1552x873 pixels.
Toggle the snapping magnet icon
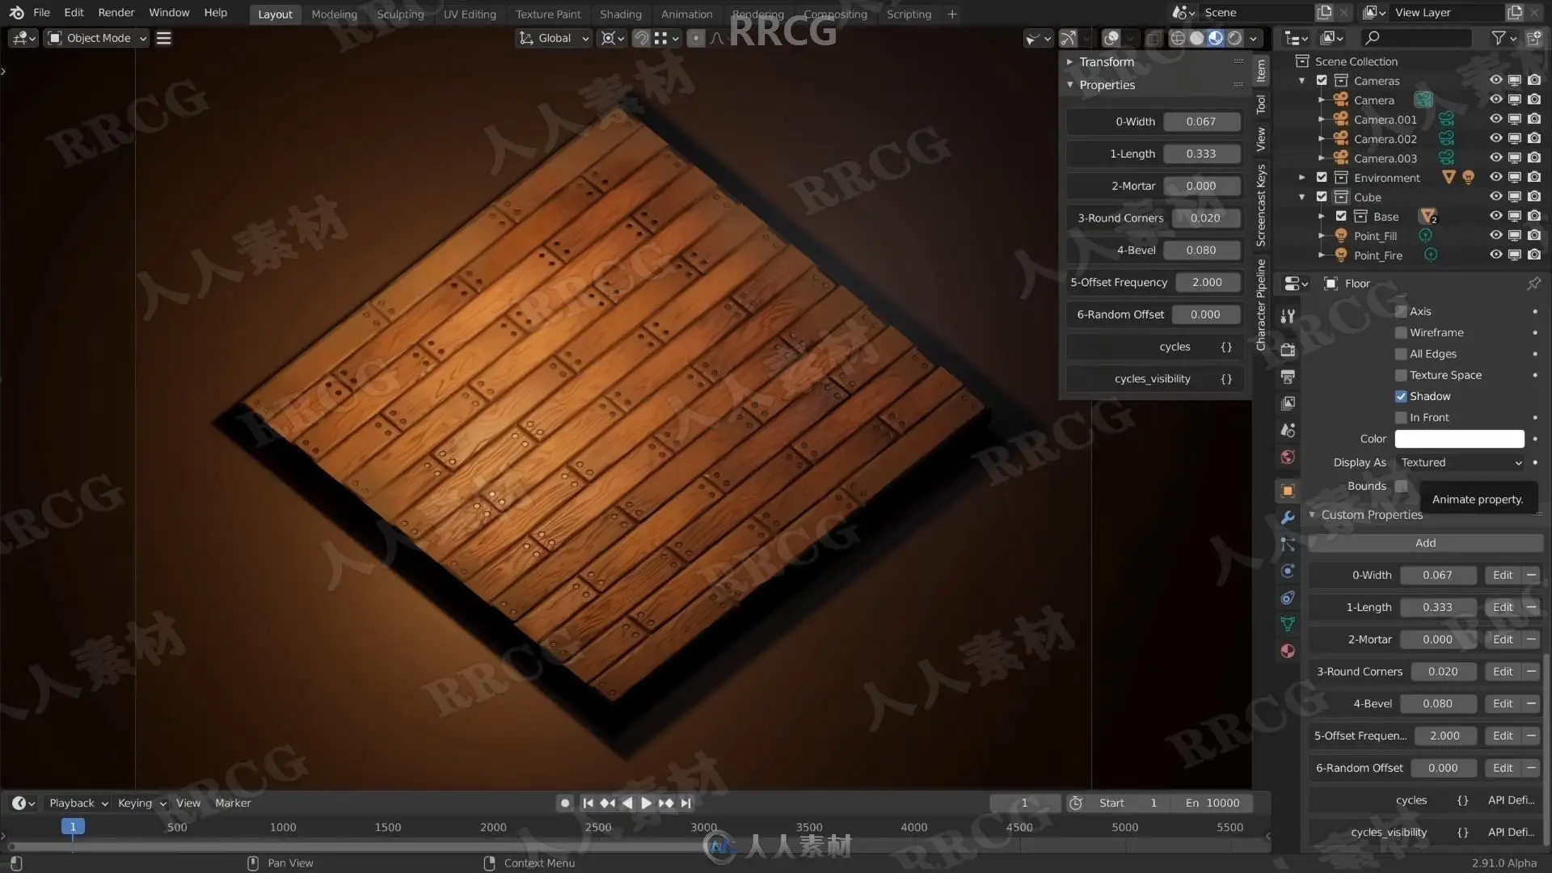[640, 38]
